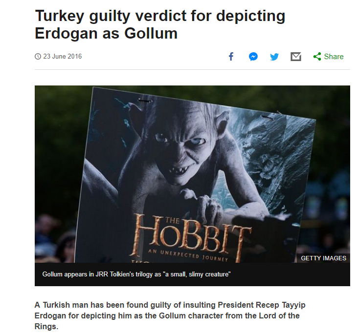Screen dimensions: 358x336
Task: Open the green share glyph icon
Action: [317, 56]
